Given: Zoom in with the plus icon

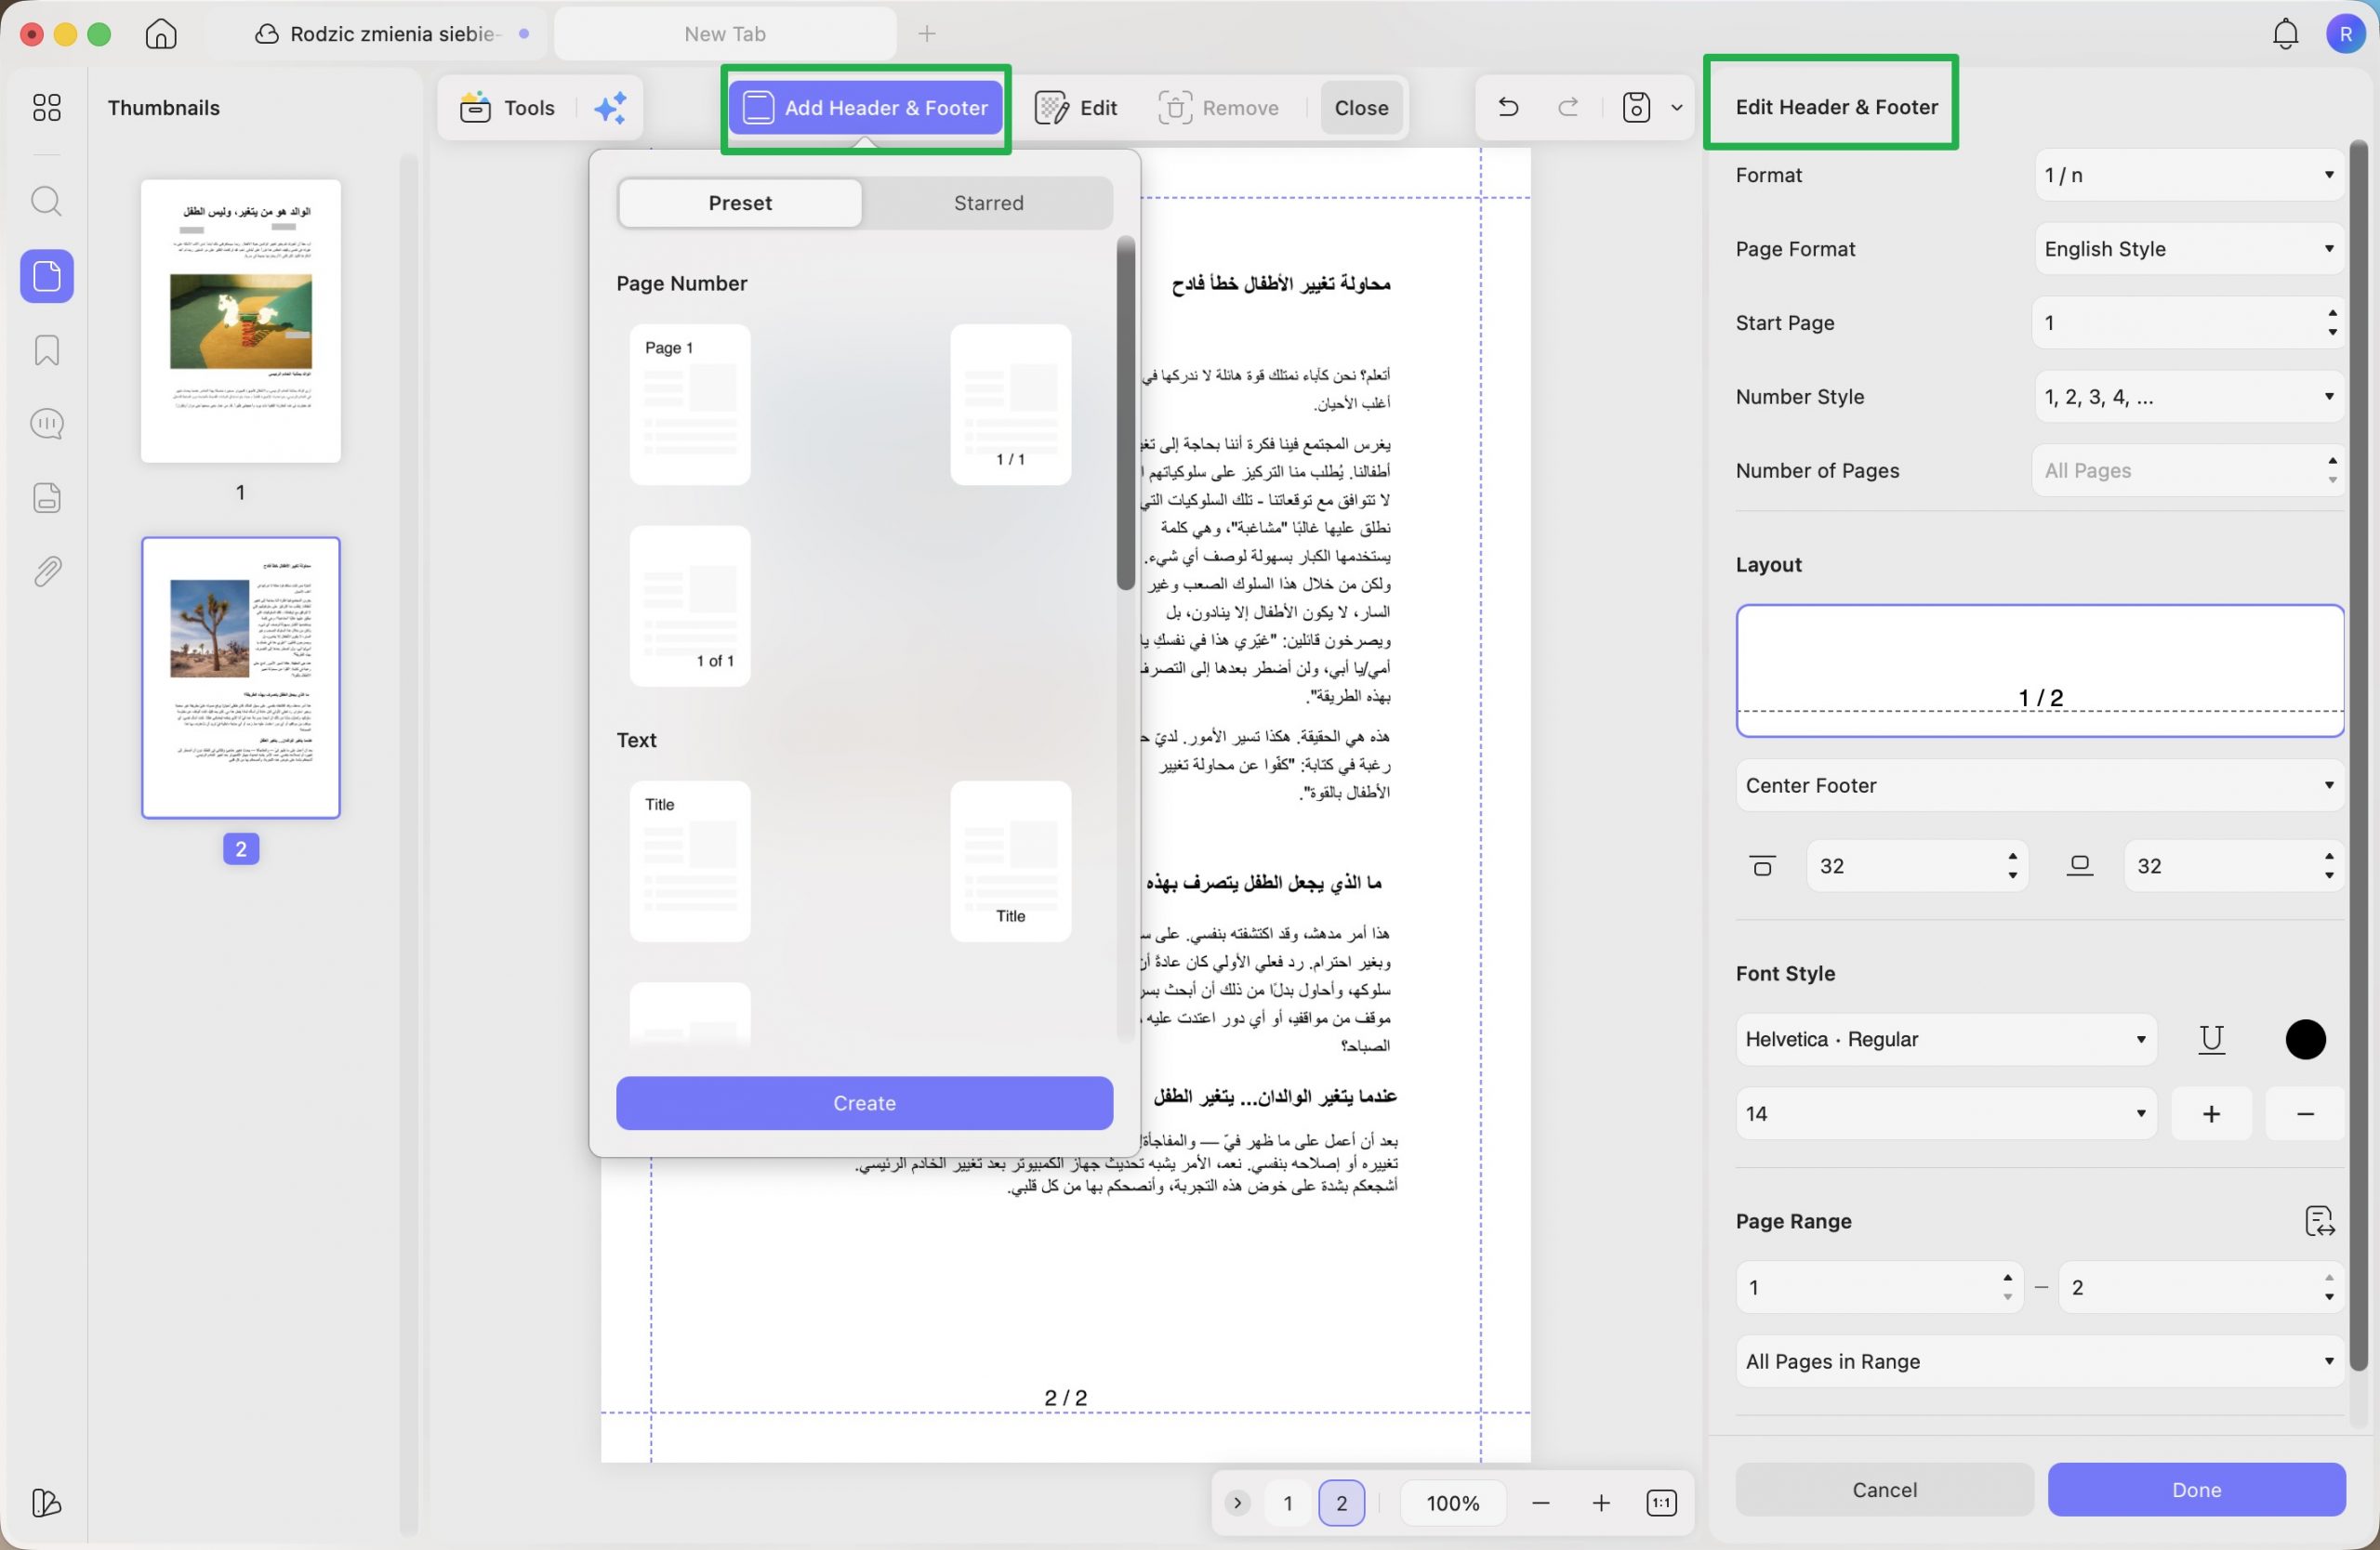Looking at the screenshot, I should [1601, 1503].
